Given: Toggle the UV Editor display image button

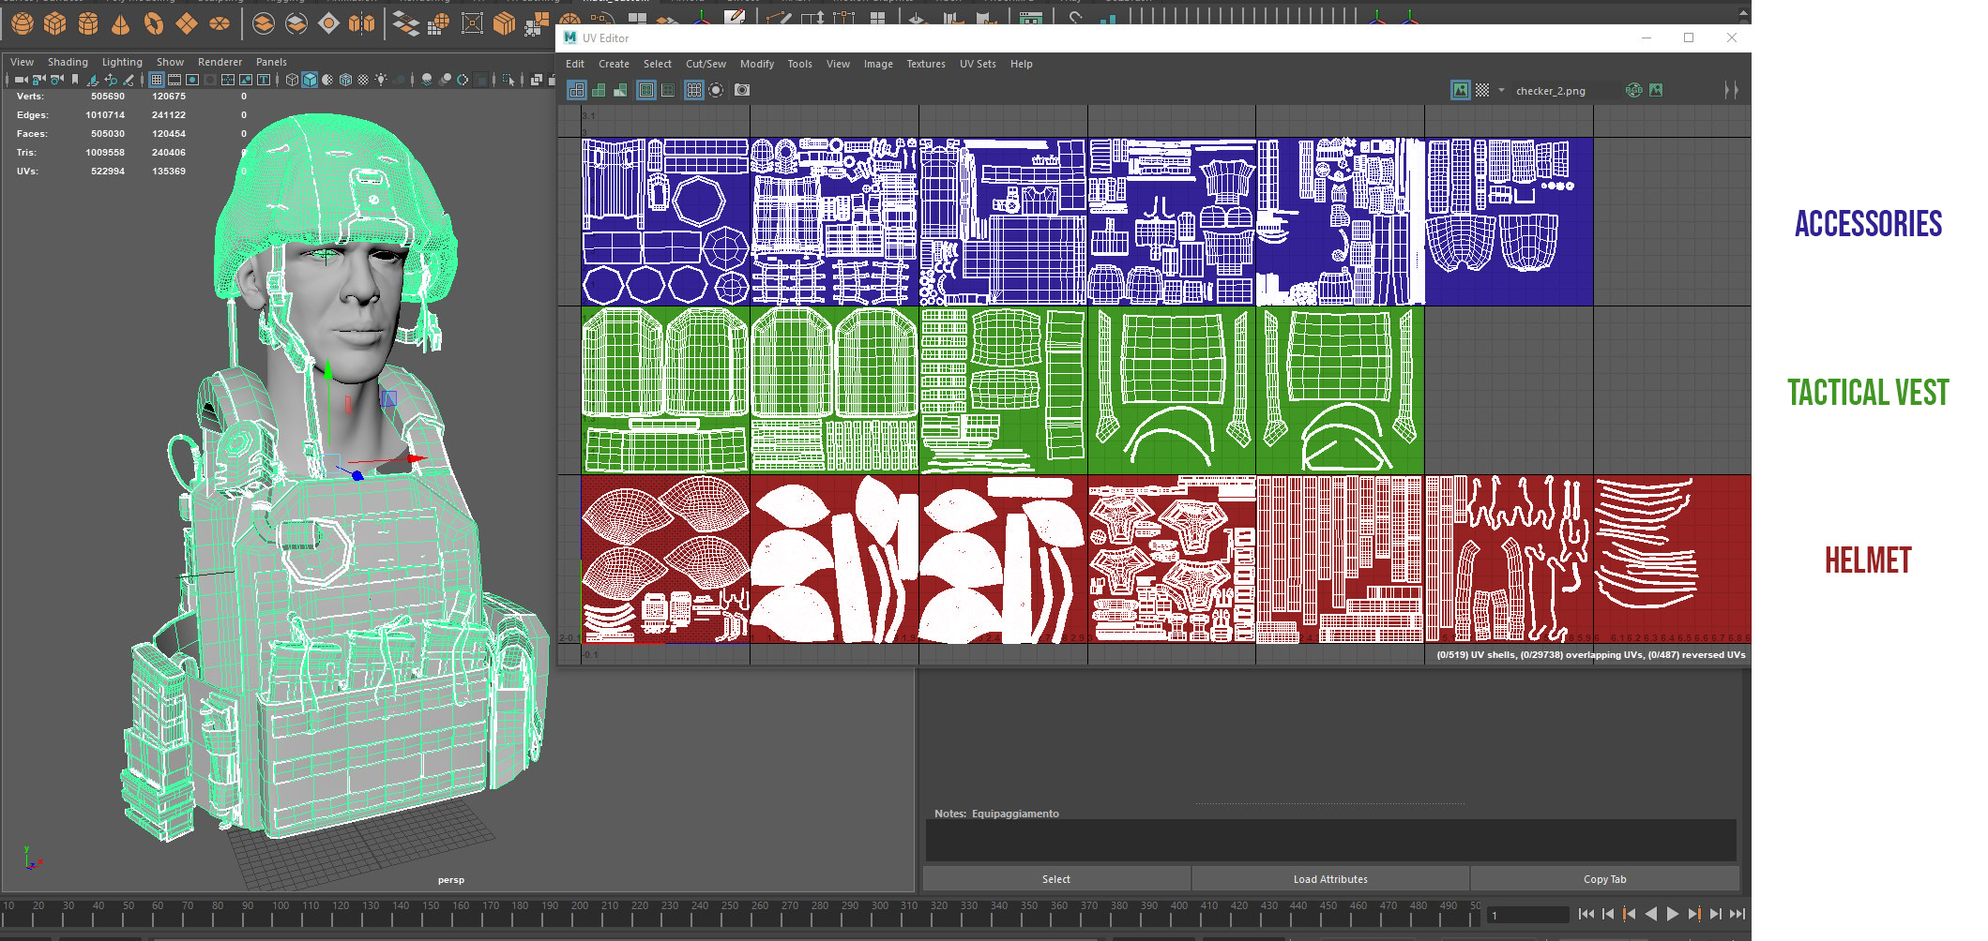Looking at the screenshot, I should pos(1460,90).
